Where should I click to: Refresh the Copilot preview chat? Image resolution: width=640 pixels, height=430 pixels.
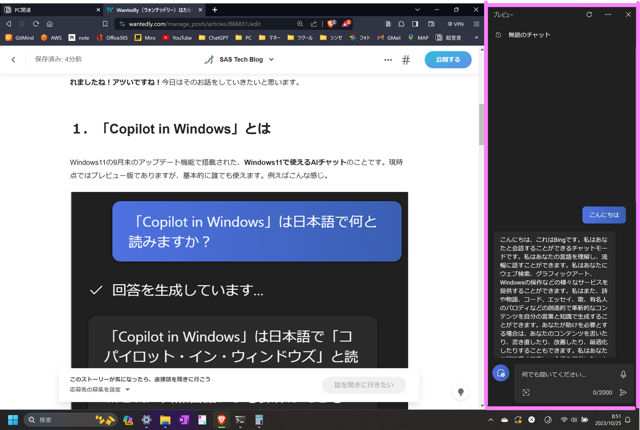[589, 15]
